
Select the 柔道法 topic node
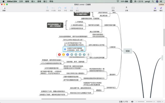pyautogui.click(x=99, y=90)
